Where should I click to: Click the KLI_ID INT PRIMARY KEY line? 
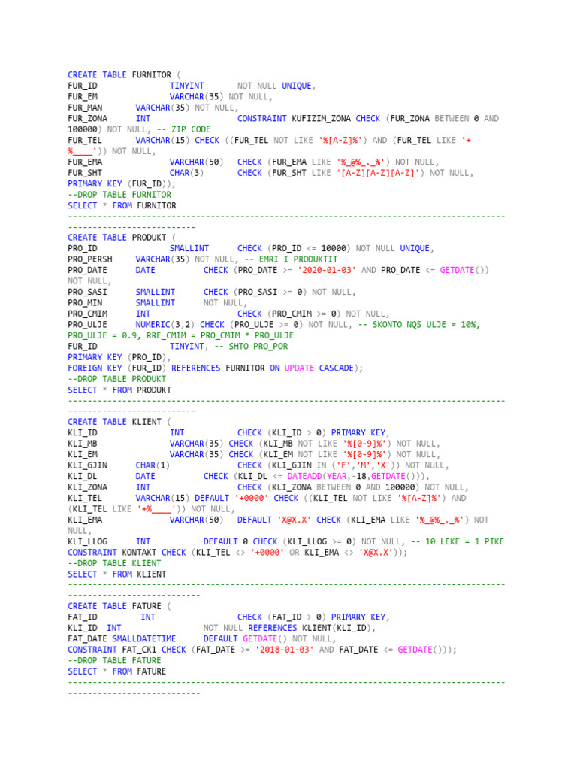[x=228, y=432]
